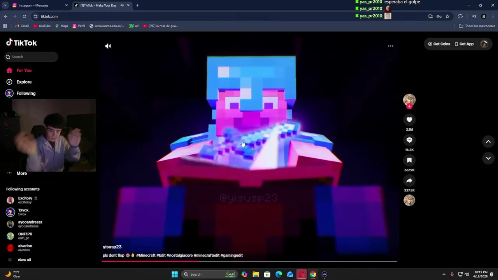Click the #Minecraft hashtag
Image resolution: width=498 pixels, height=280 pixels.
[146, 255]
